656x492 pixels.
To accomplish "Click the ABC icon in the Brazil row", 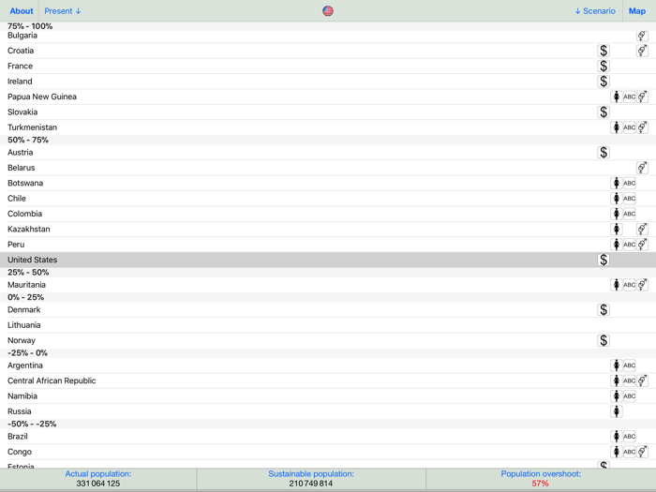I will click(629, 437).
